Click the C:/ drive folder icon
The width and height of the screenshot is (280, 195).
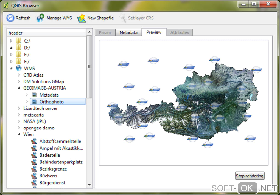19,41
